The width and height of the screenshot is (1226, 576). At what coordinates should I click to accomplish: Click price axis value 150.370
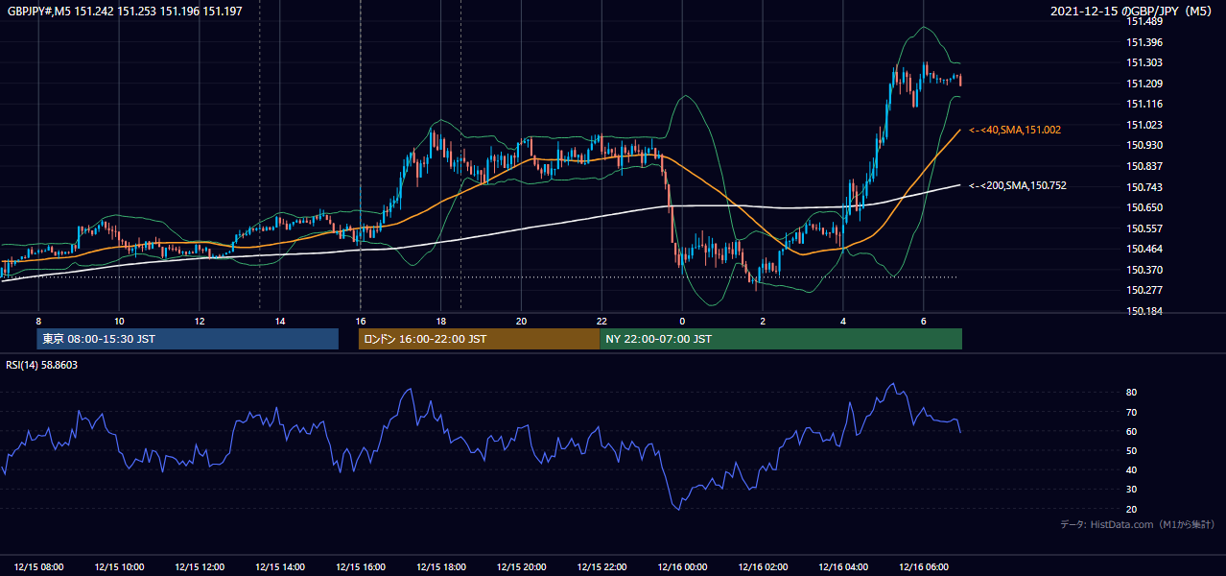pos(1144,270)
